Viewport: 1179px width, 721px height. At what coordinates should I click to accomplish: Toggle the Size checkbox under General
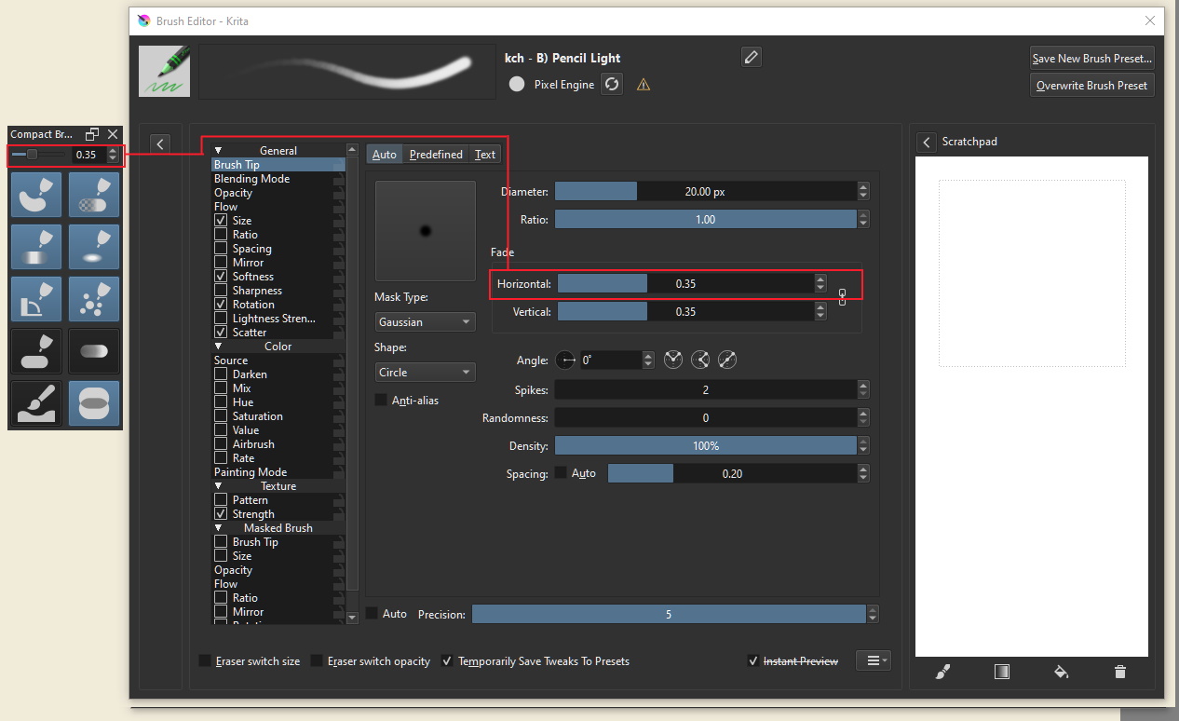[221, 221]
